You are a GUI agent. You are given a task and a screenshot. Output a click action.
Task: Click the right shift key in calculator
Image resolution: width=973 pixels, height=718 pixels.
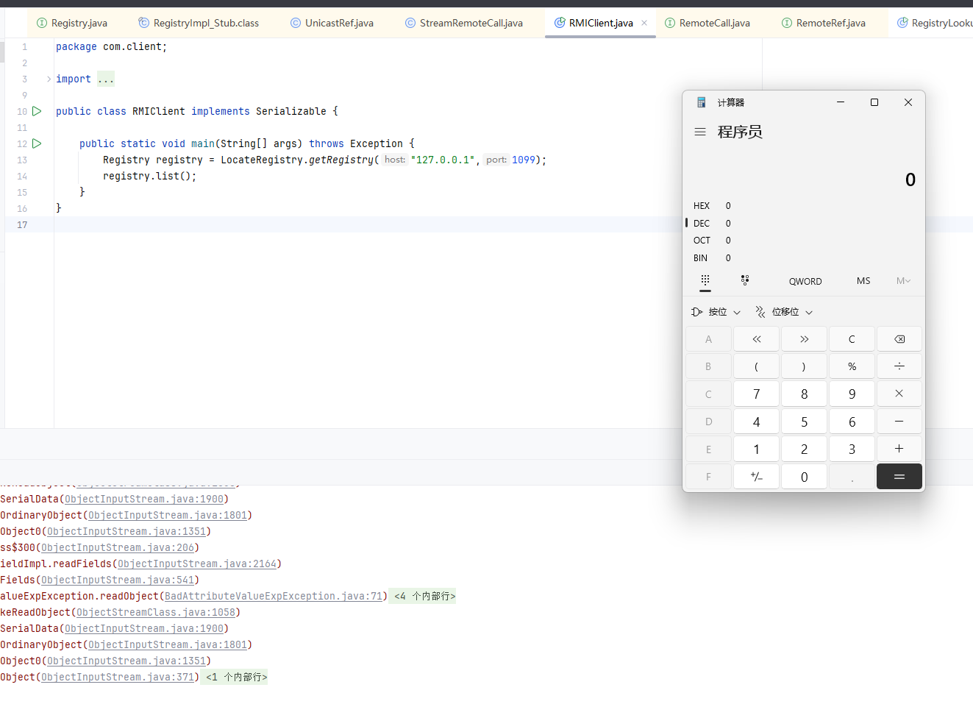[804, 339]
